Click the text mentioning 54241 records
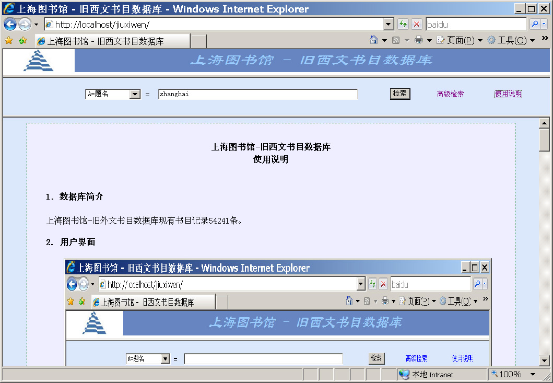This screenshot has height=383, width=553. pos(144,221)
